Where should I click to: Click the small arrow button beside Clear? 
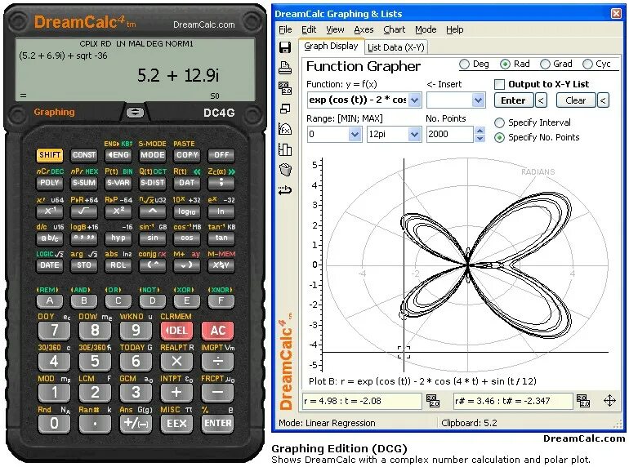[x=603, y=100]
